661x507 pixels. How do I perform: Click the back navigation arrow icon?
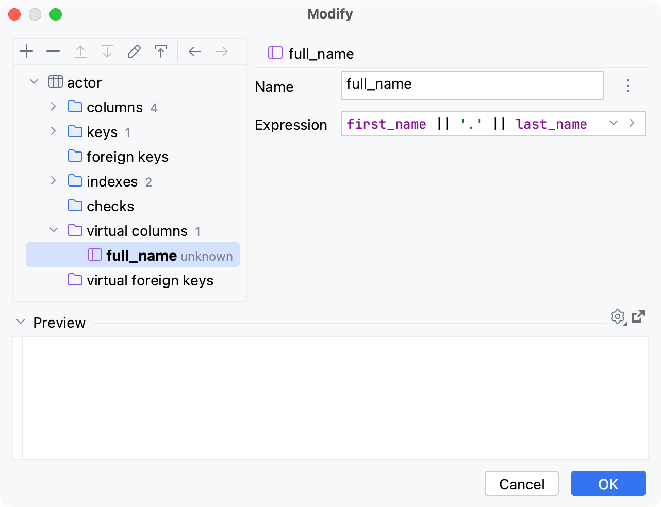195,51
